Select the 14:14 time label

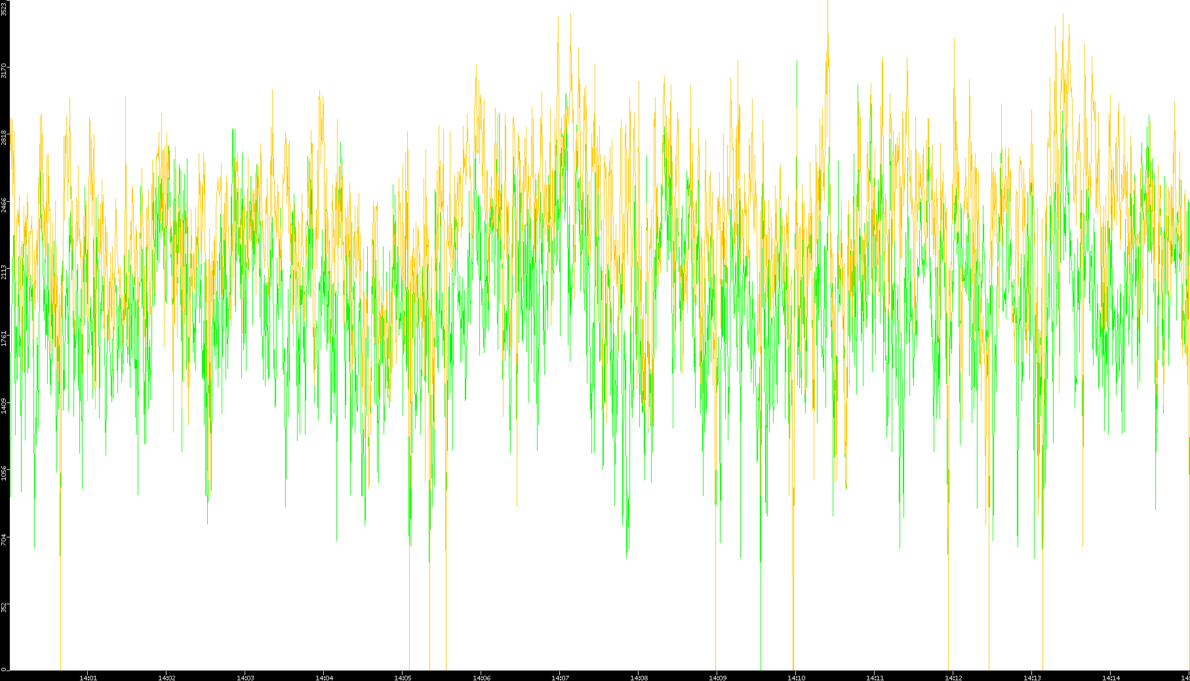point(1111,678)
